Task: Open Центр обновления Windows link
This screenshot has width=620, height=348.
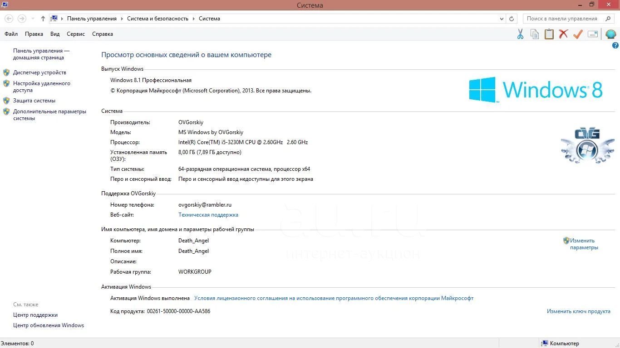Action: pos(49,325)
